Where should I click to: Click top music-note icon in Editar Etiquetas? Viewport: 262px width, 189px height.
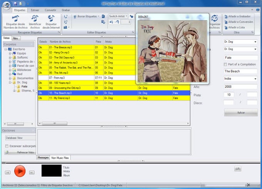[66, 16]
